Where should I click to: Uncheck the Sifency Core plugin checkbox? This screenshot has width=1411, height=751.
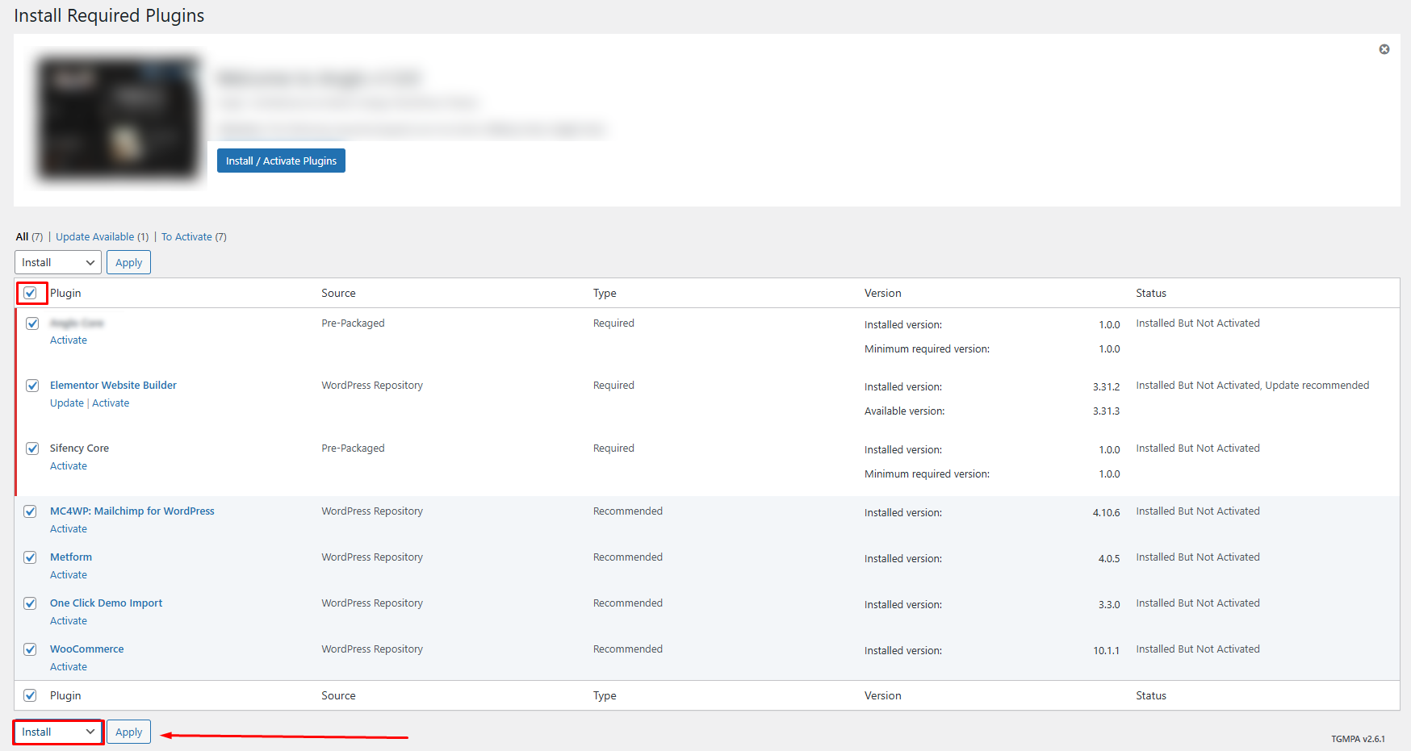(32, 449)
